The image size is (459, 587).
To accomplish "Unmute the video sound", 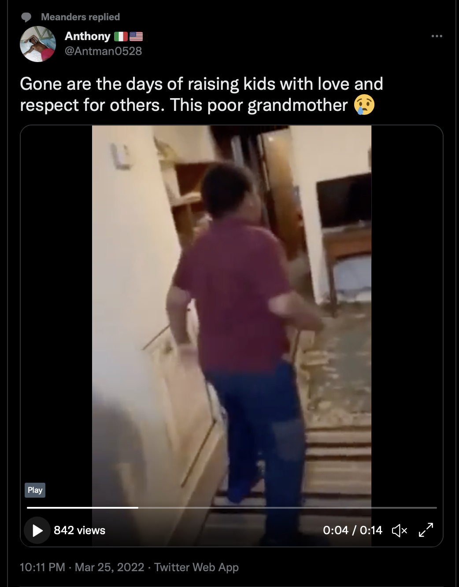I will pyautogui.click(x=400, y=531).
